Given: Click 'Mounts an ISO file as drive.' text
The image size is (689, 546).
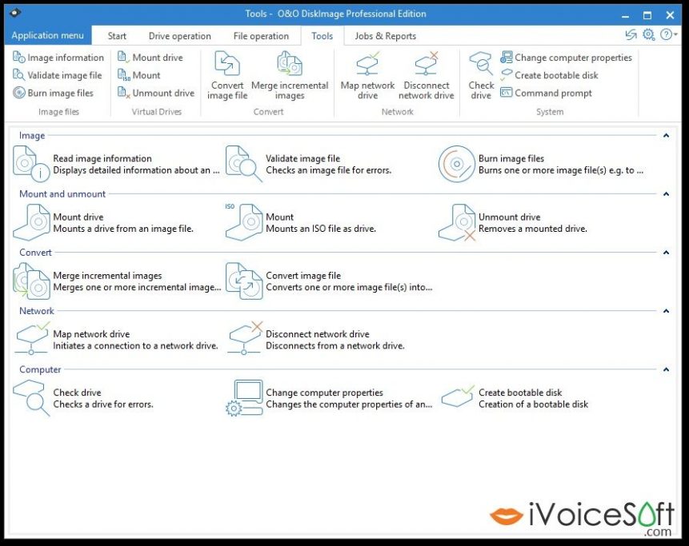Looking at the screenshot, I should click(321, 229).
